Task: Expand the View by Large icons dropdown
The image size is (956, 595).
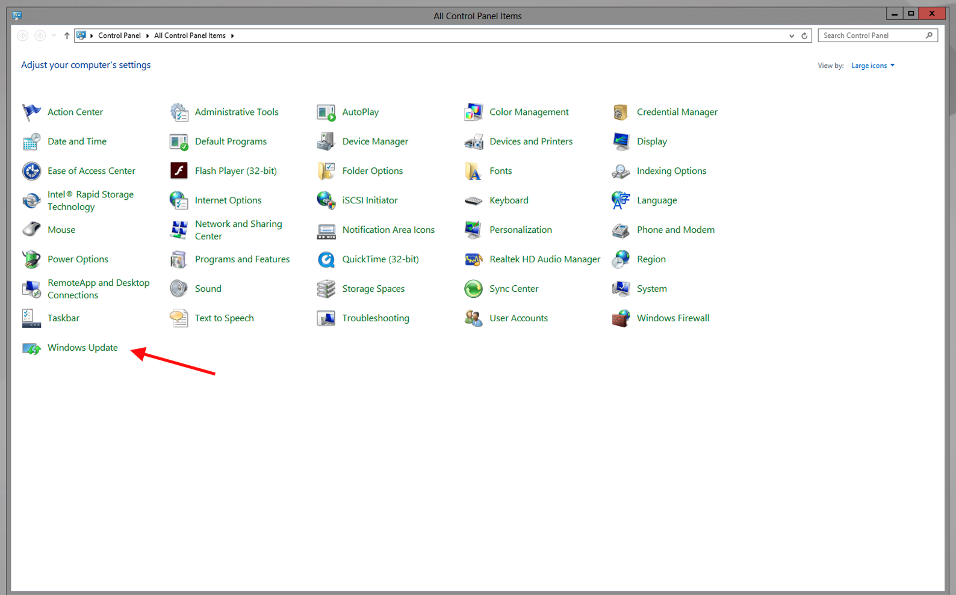Action: click(x=872, y=66)
